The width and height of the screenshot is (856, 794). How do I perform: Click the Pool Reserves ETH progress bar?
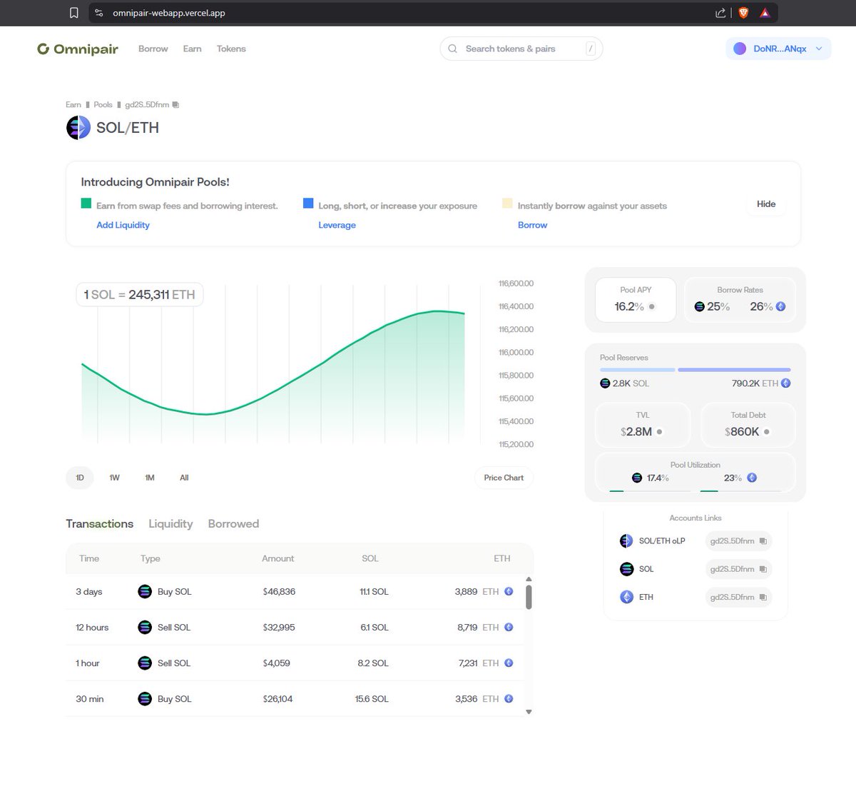point(734,370)
